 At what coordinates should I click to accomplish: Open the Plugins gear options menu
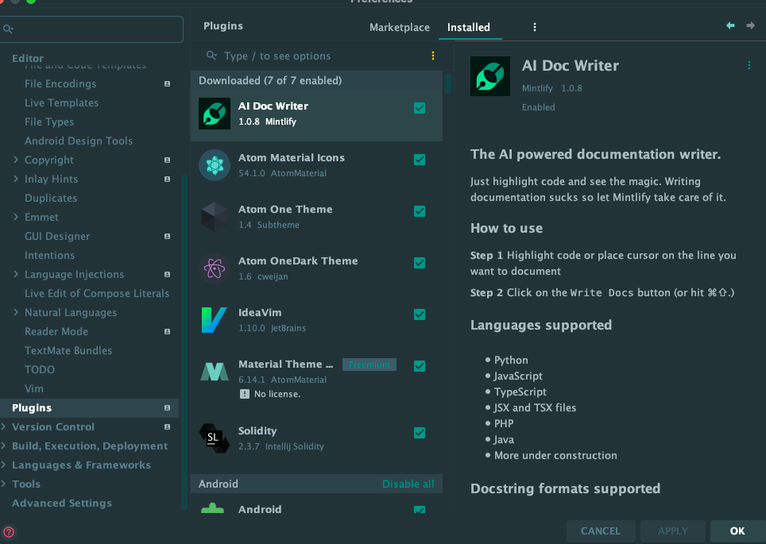[x=535, y=27]
